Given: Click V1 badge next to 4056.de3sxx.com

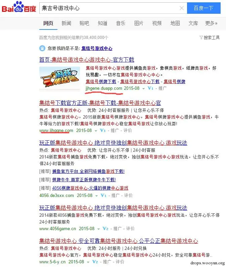Looking at the screenshot, I should (x=103, y=195).
